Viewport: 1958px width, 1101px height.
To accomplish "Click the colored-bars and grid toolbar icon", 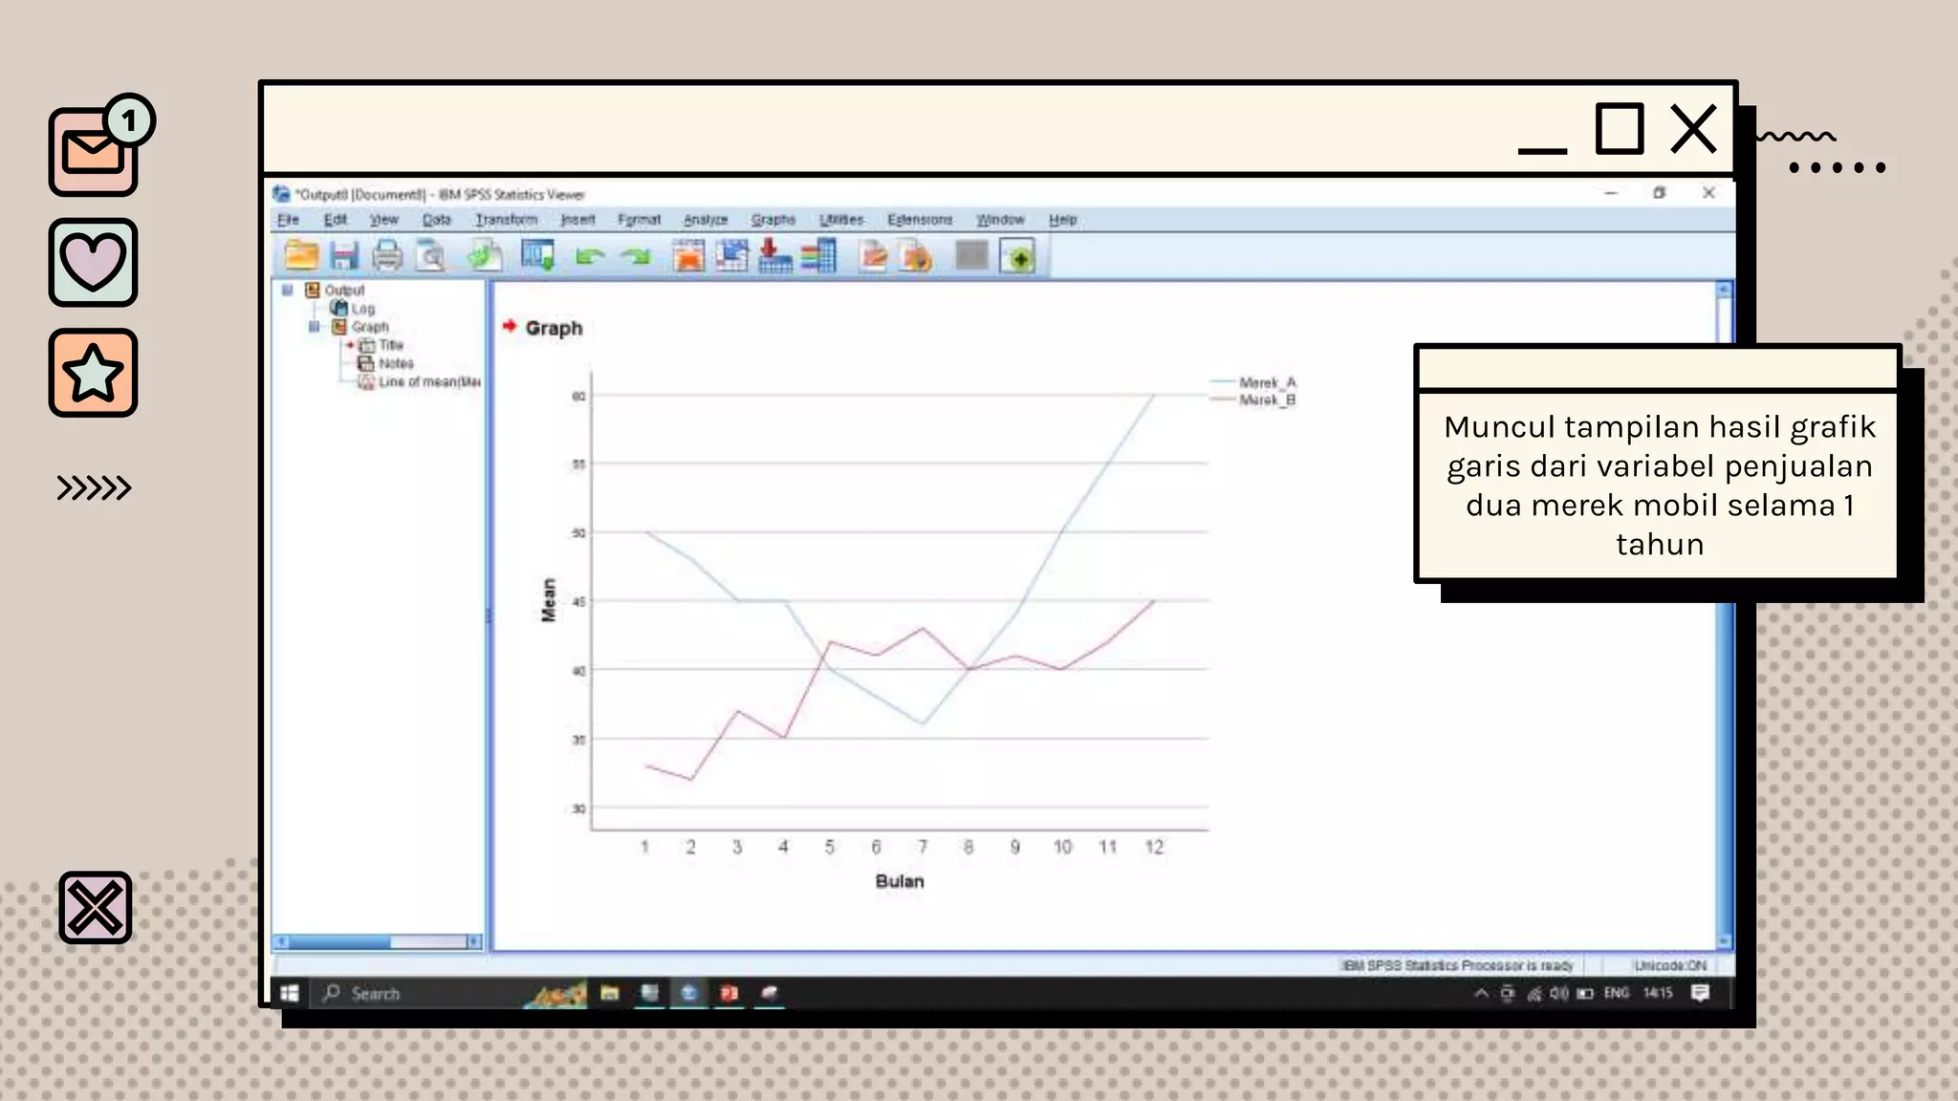I will [818, 256].
